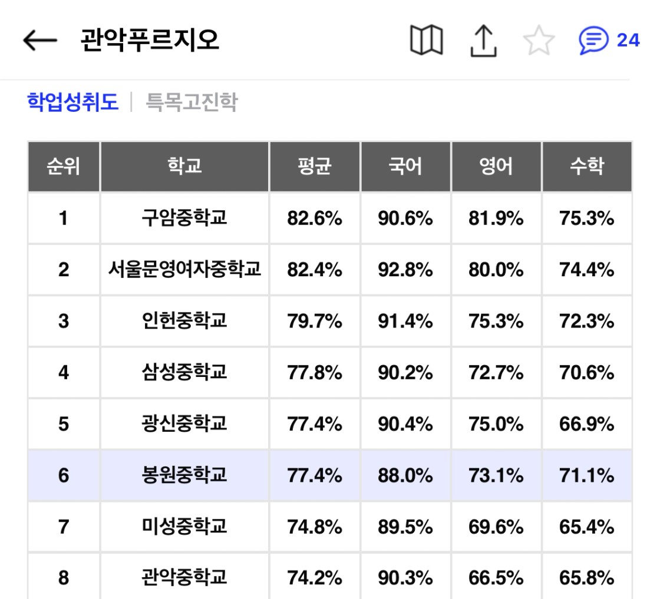Screen dimensions: 660x599
Task: Tap the 관악푸르지오 page title
Action: point(150,41)
